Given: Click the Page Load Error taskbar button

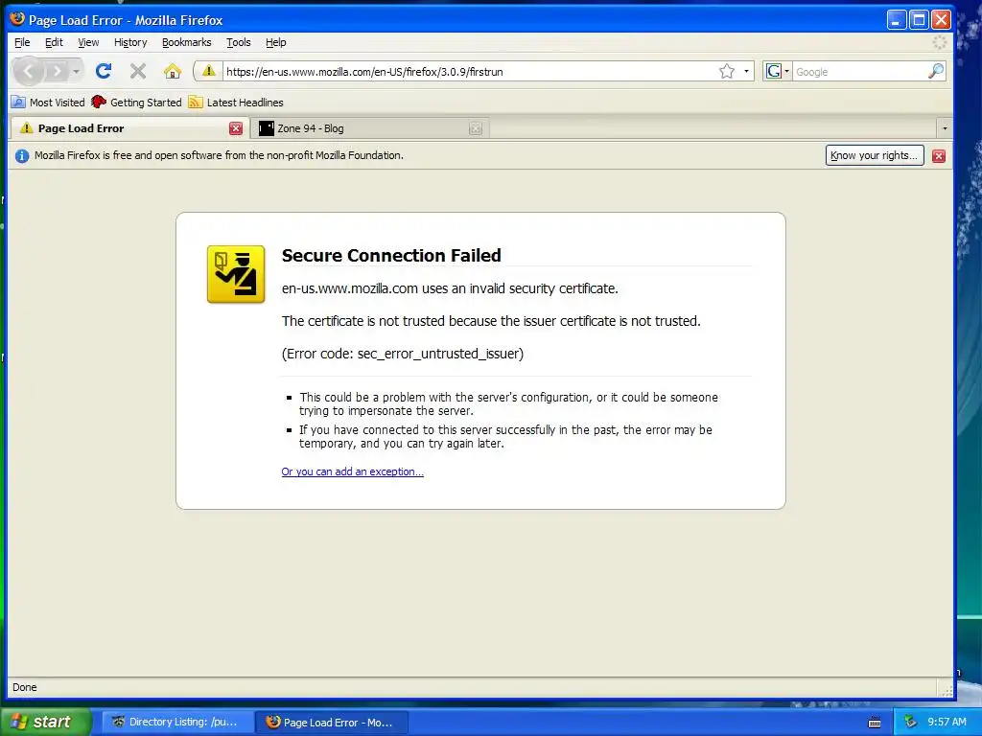Looking at the screenshot, I should coord(332,722).
